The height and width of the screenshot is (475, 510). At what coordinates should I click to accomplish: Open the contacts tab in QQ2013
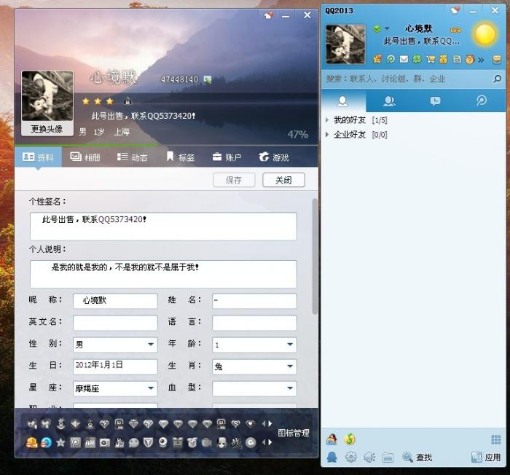tap(343, 101)
